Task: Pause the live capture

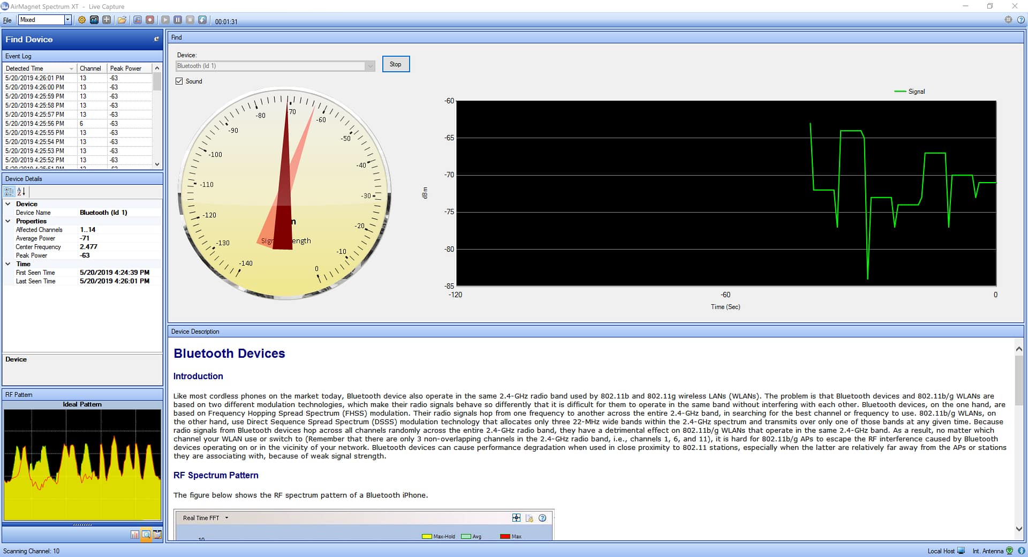Action: tap(178, 20)
